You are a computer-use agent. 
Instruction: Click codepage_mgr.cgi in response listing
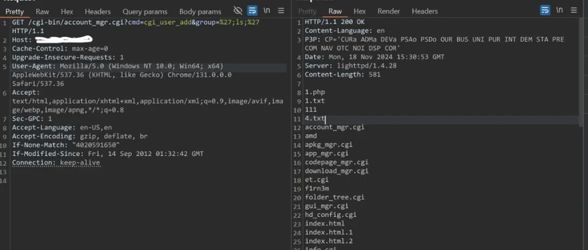[336, 162]
